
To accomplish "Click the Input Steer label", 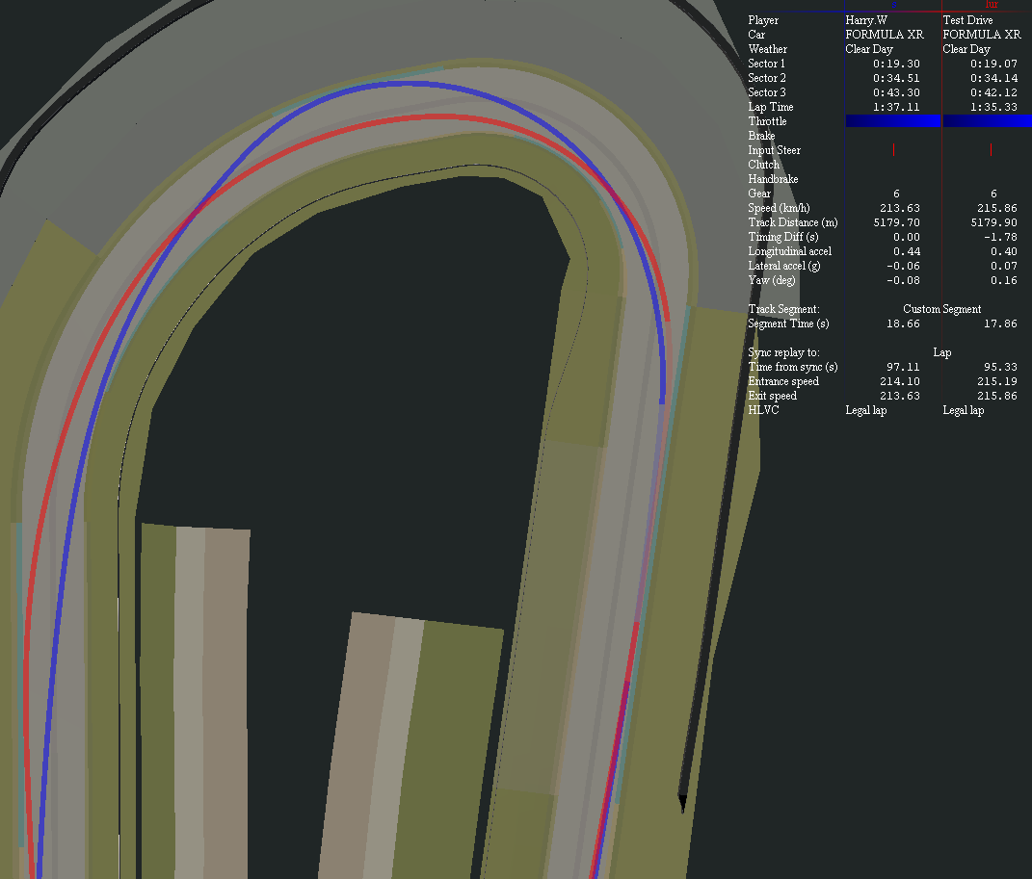I will click(x=775, y=150).
